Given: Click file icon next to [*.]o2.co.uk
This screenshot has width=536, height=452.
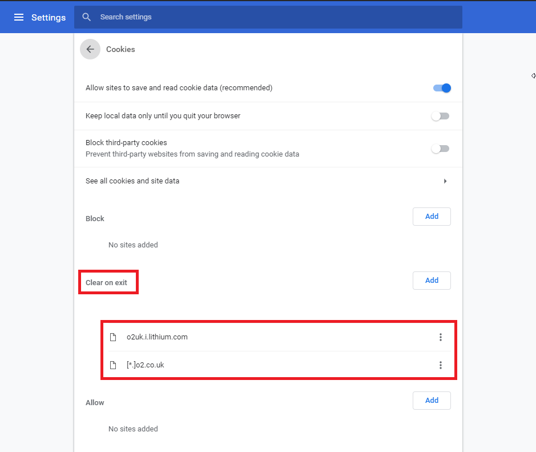Looking at the screenshot, I should pos(113,365).
